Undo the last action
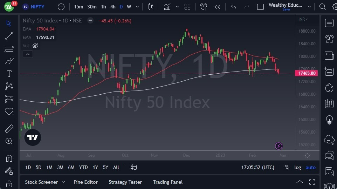The width and height of the screenshot is (337, 189). pos(233,7)
